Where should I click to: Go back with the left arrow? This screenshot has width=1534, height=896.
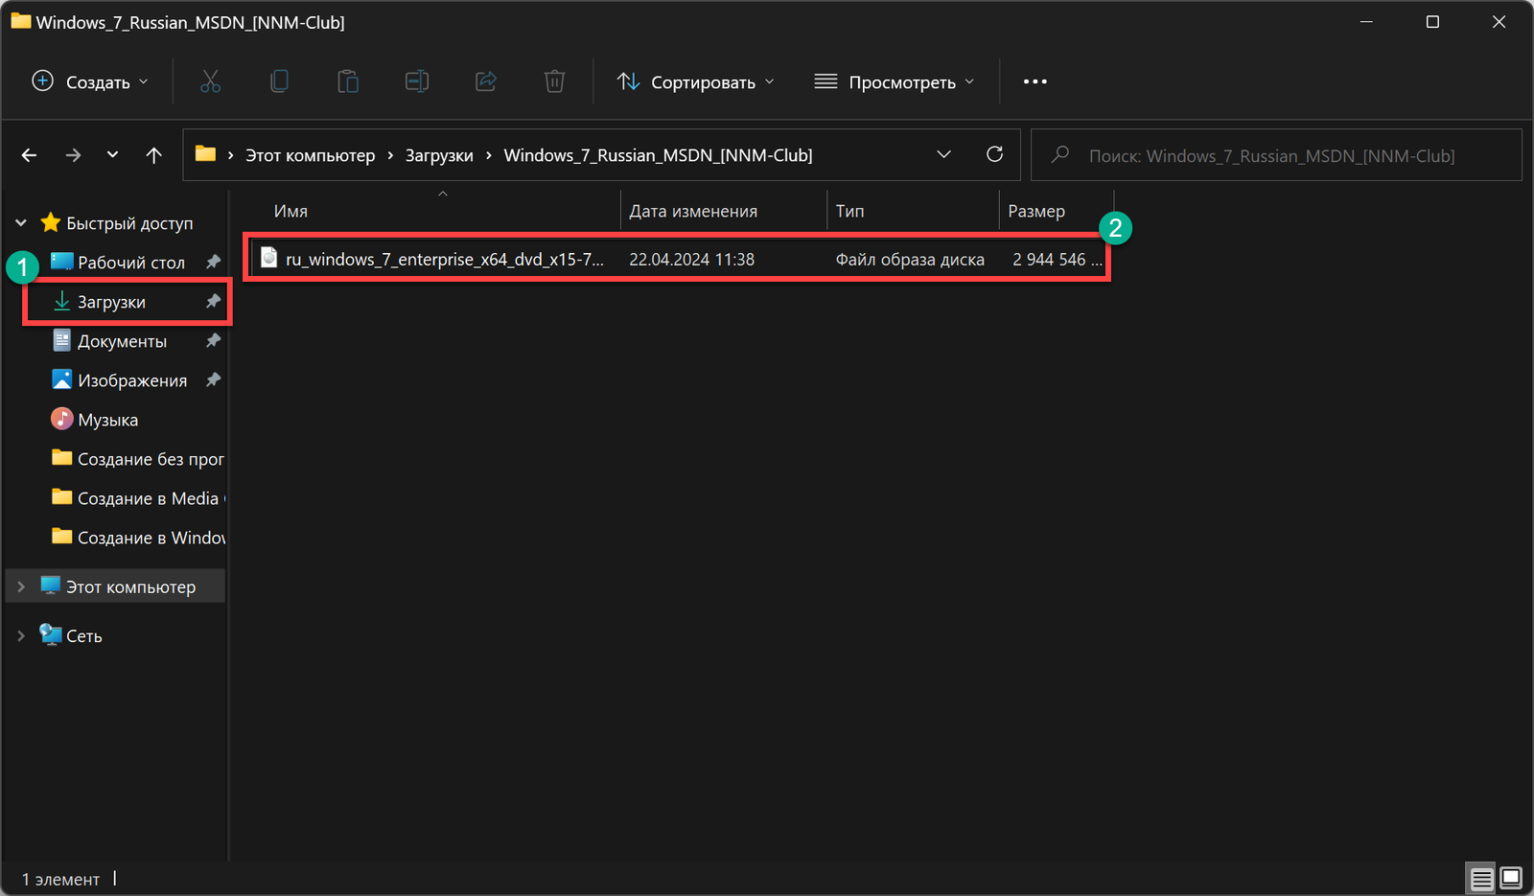click(x=29, y=155)
